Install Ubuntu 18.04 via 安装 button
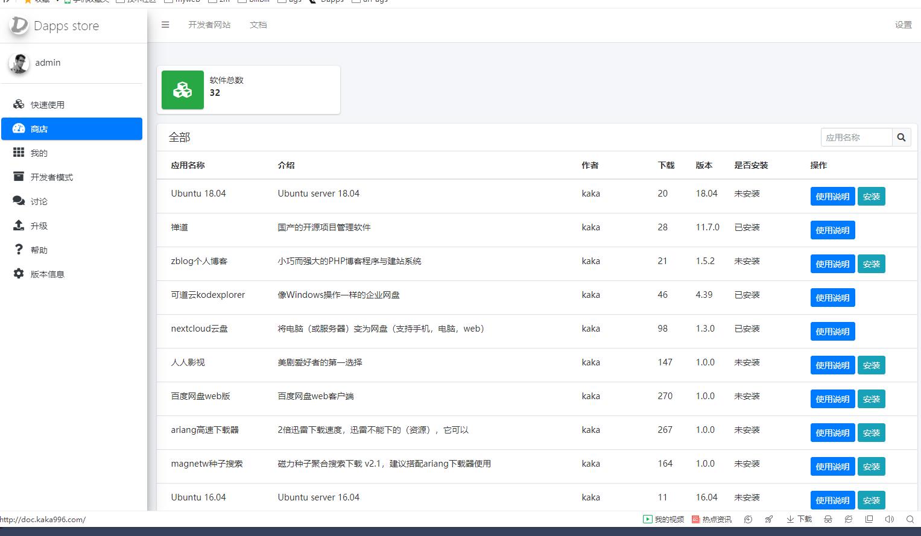 click(x=872, y=196)
